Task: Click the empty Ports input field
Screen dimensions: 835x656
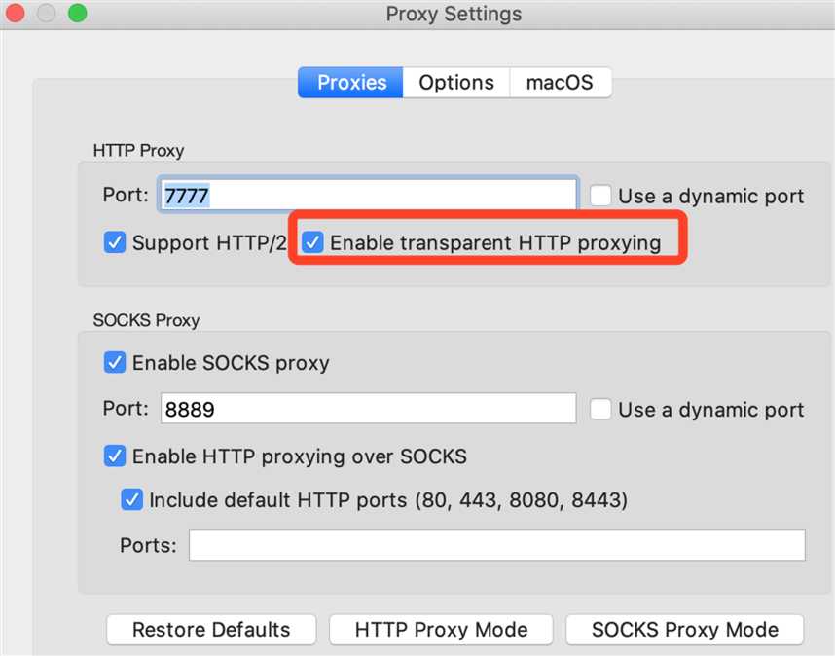Action: [x=497, y=545]
